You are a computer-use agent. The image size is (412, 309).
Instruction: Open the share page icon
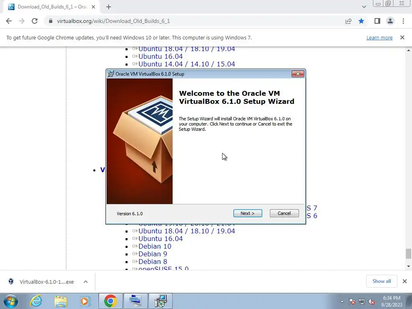coord(348,21)
